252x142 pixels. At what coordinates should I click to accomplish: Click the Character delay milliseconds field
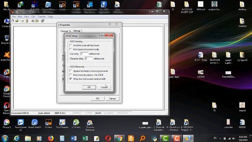pos(89,59)
